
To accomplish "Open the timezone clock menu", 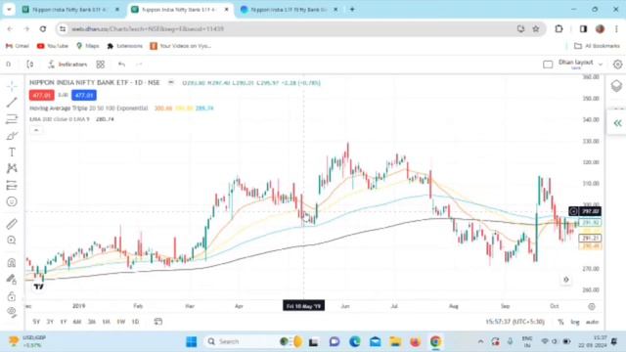I will [515, 322].
